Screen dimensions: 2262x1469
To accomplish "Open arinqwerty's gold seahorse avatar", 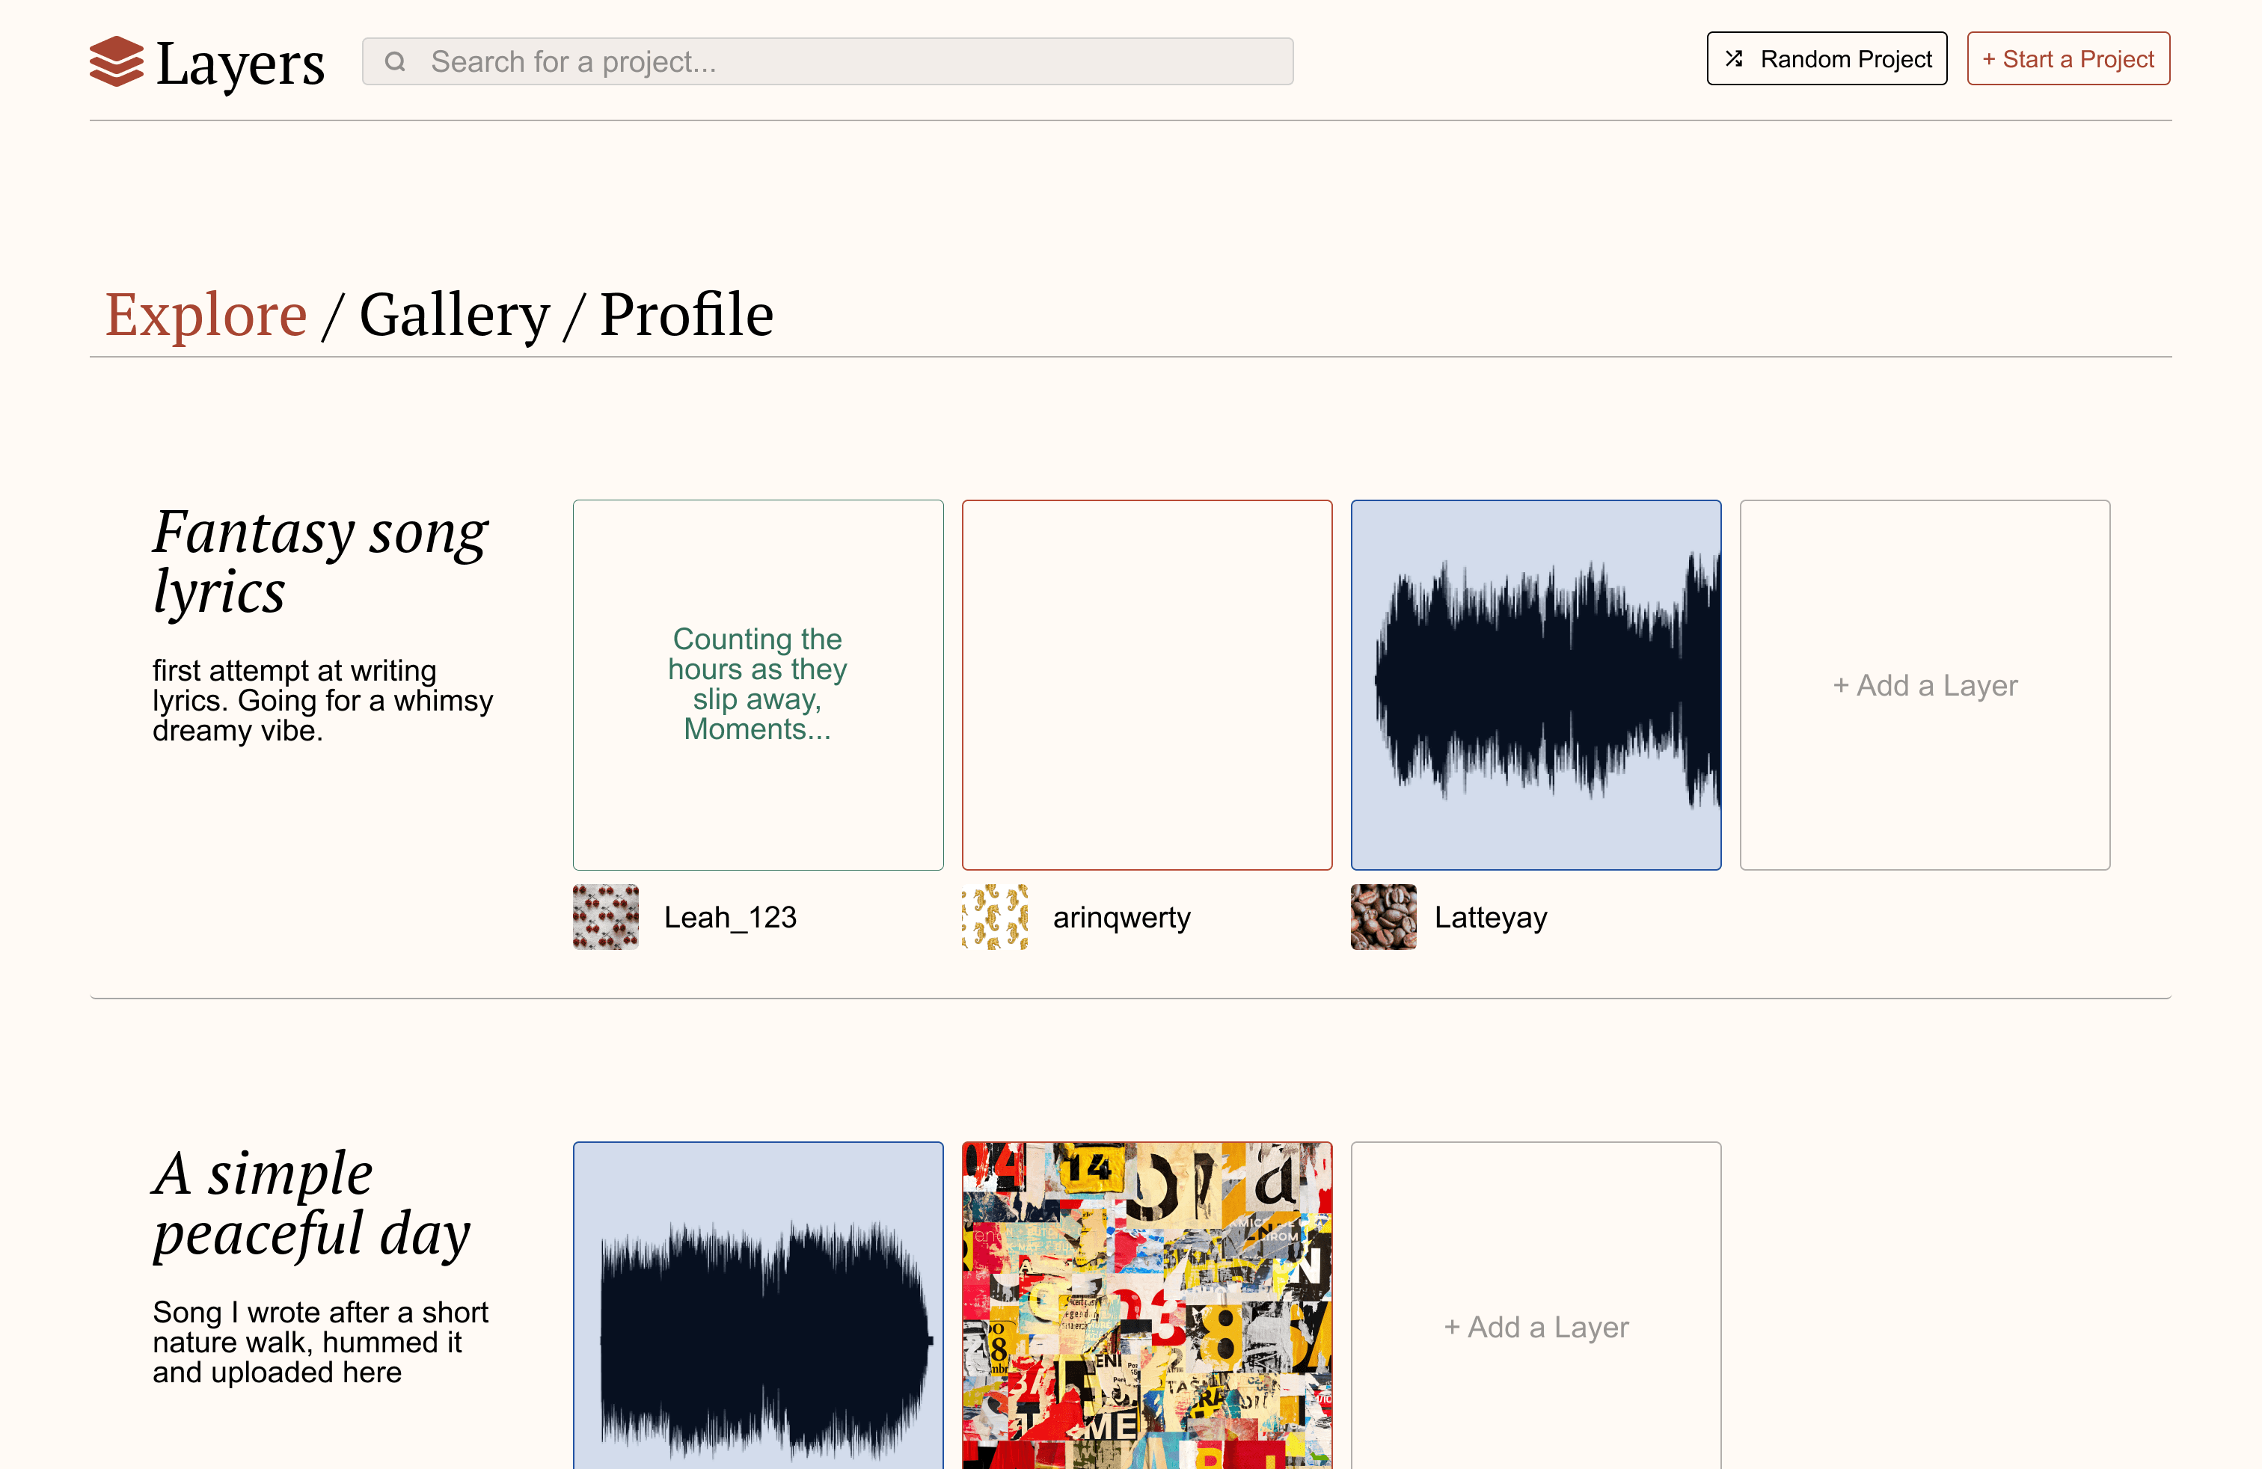I will click(x=994, y=917).
